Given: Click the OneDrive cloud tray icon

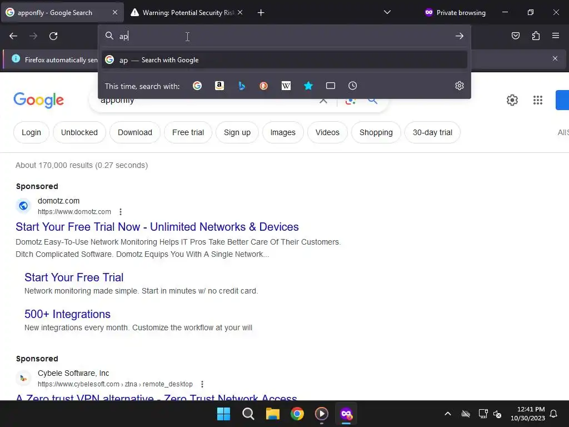Looking at the screenshot, I should [466, 414].
